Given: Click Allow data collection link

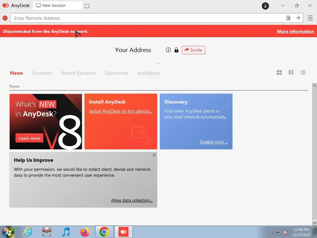Looking at the screenshot, I should coord(132,201).
